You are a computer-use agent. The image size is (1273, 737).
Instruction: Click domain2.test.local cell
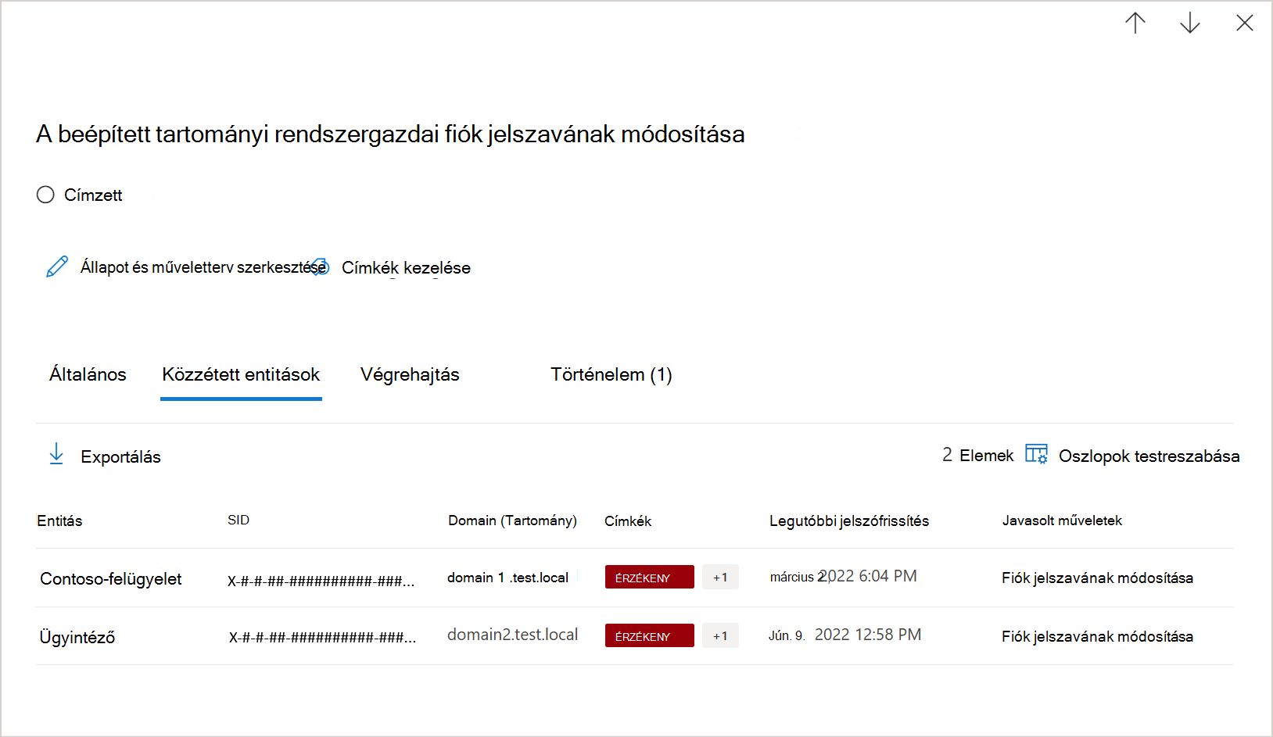512,635
